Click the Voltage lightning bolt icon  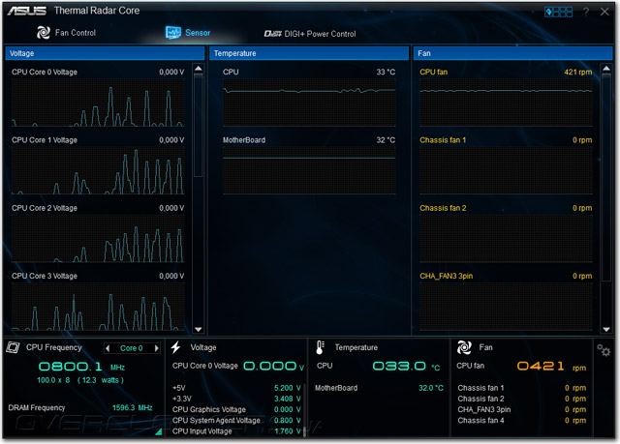pyautogui.click(x=175, y=347)
